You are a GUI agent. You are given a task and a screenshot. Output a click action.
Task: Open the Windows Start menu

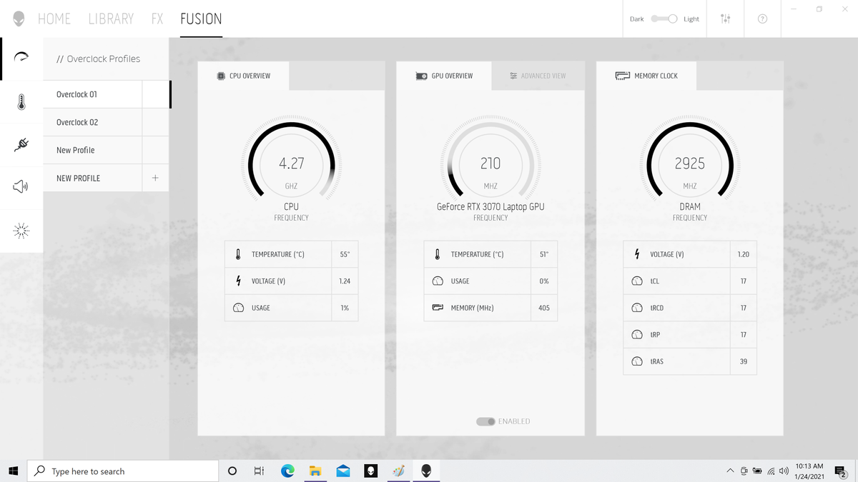tap(13, 471)
